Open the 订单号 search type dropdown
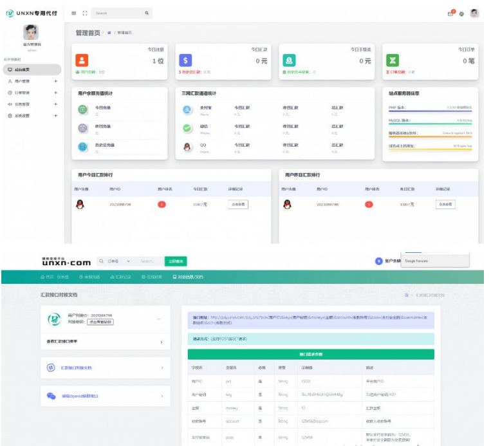This screenshot has height=446, width=491. [118, 261]
